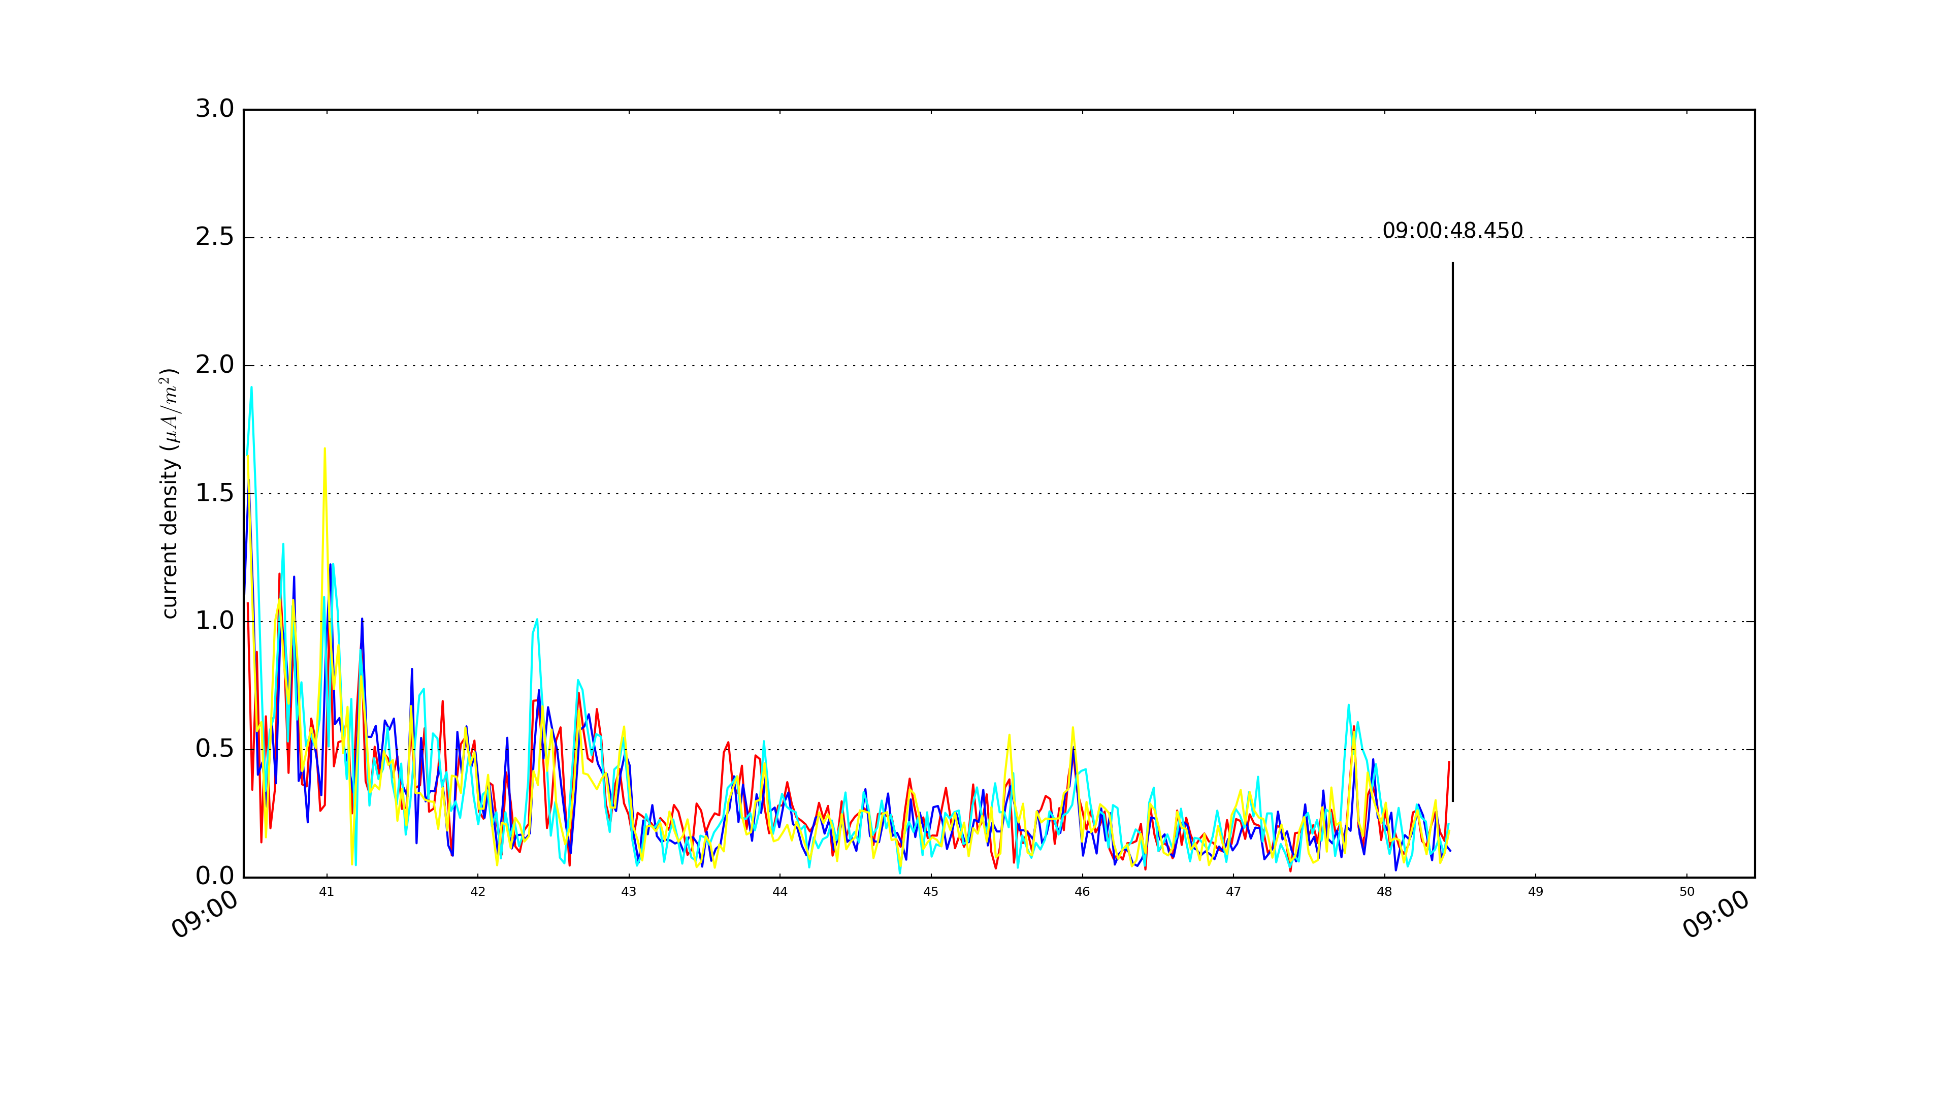The image size is (1950, 1097).
Task: Click the x-axis tick label 43
Action: tap(628, 892)
